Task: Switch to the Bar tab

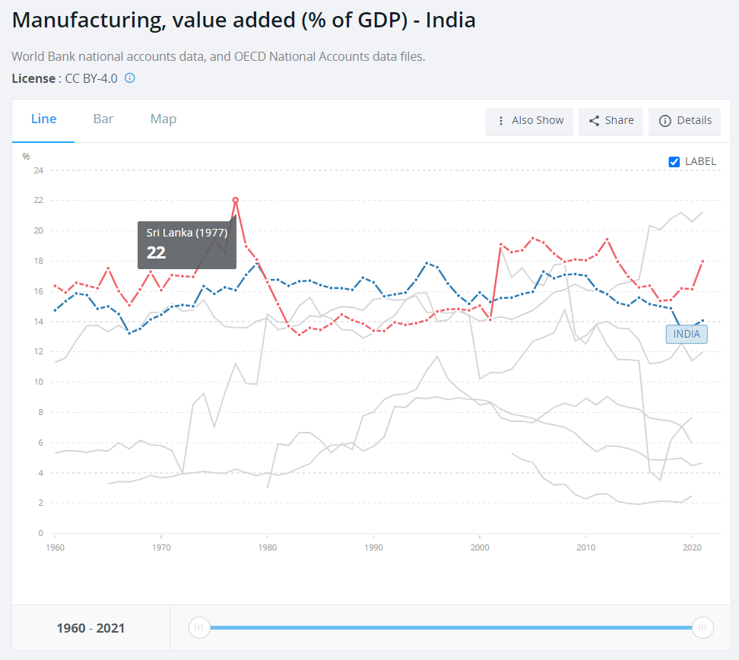Action: pyautogui.click(x=103, y=119)
